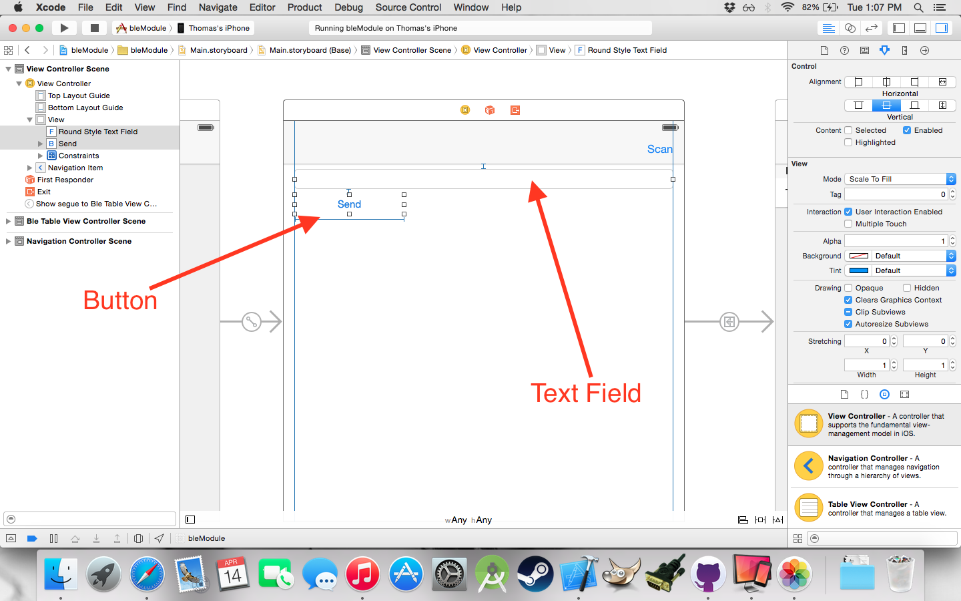This screenshot has height=601, width=961.
Task: Open the Background color dropdown
Action: 914,256
